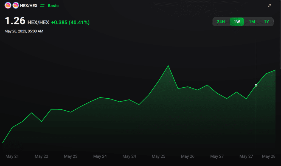The height and width of the screenshot is (166, 281).
Task: Swap the pair with the green arrows icon
Action: click(42, 5)
